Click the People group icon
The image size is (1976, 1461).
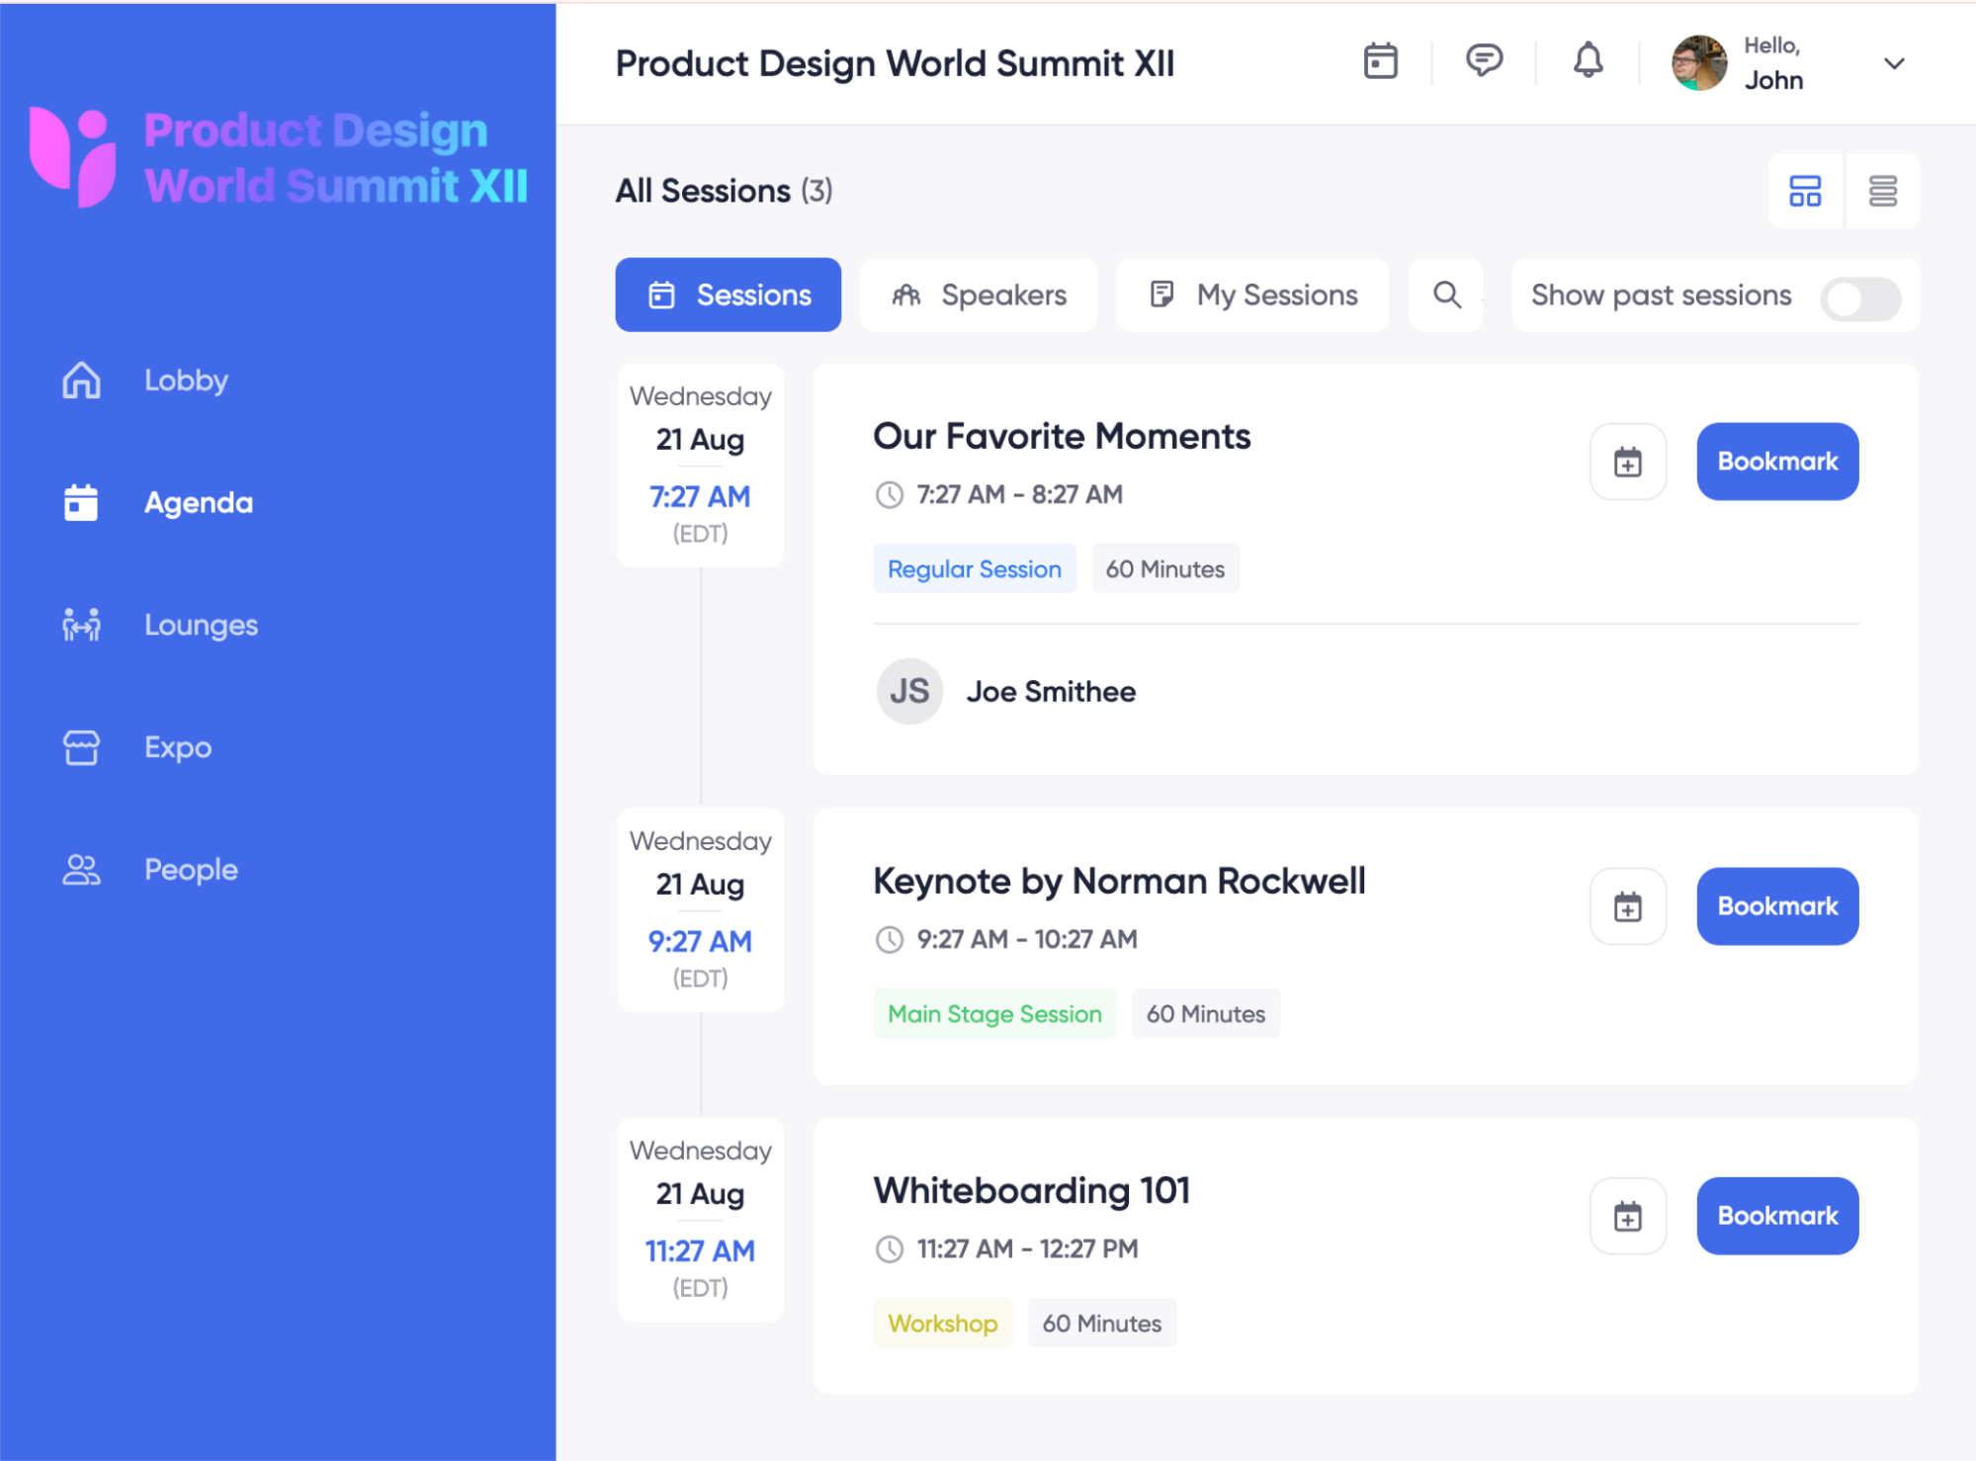pyautogui.click(x=81, y=870)
